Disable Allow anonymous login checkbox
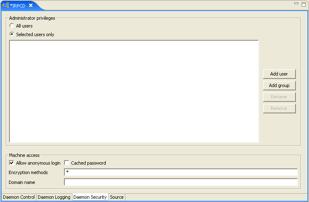309x202 pixels. [11, 163]
